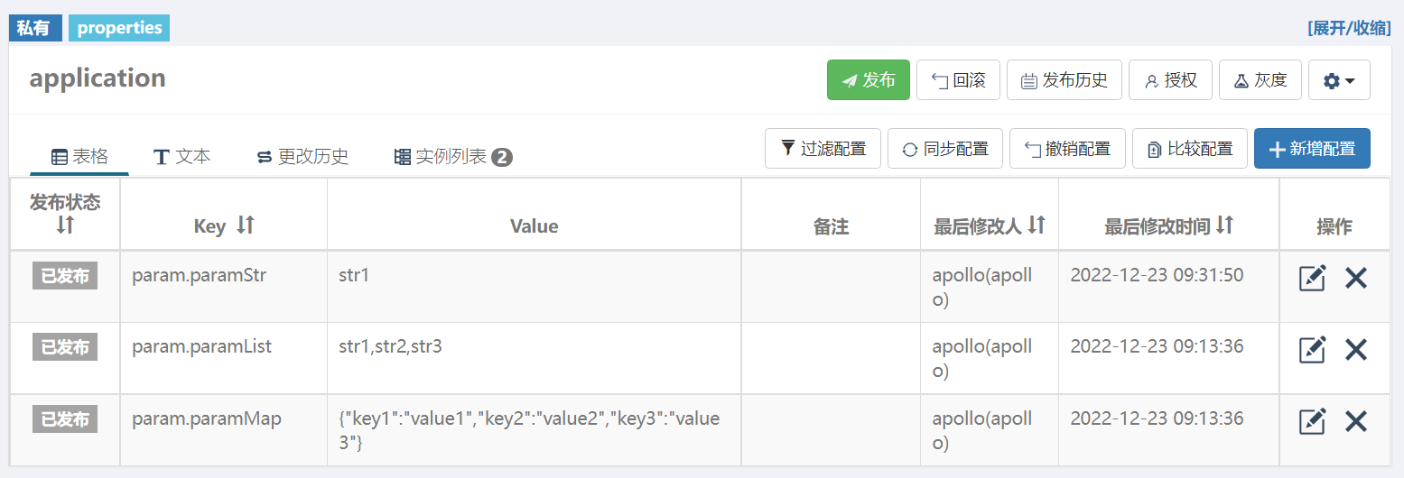Open the 更改历史 tab
The width and height of the screenshot is (1404, 478).
tap(303, 157)
